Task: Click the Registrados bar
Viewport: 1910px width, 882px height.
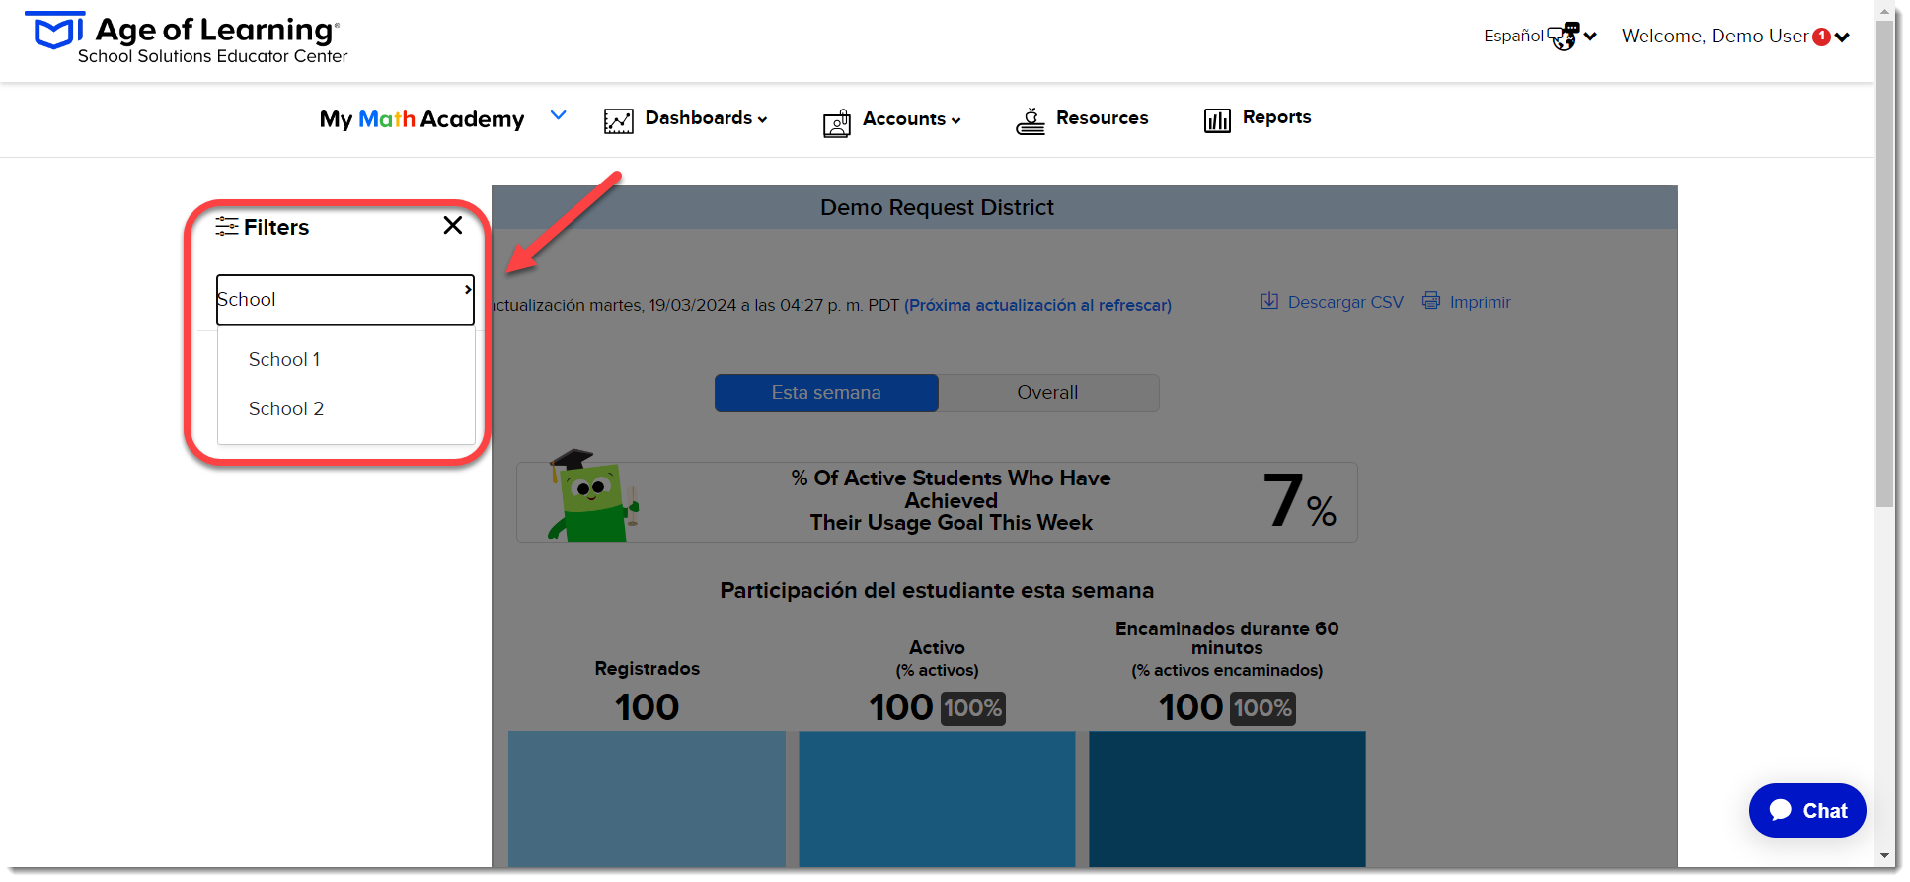Action: pyautogui.click(x=647, y=799)
